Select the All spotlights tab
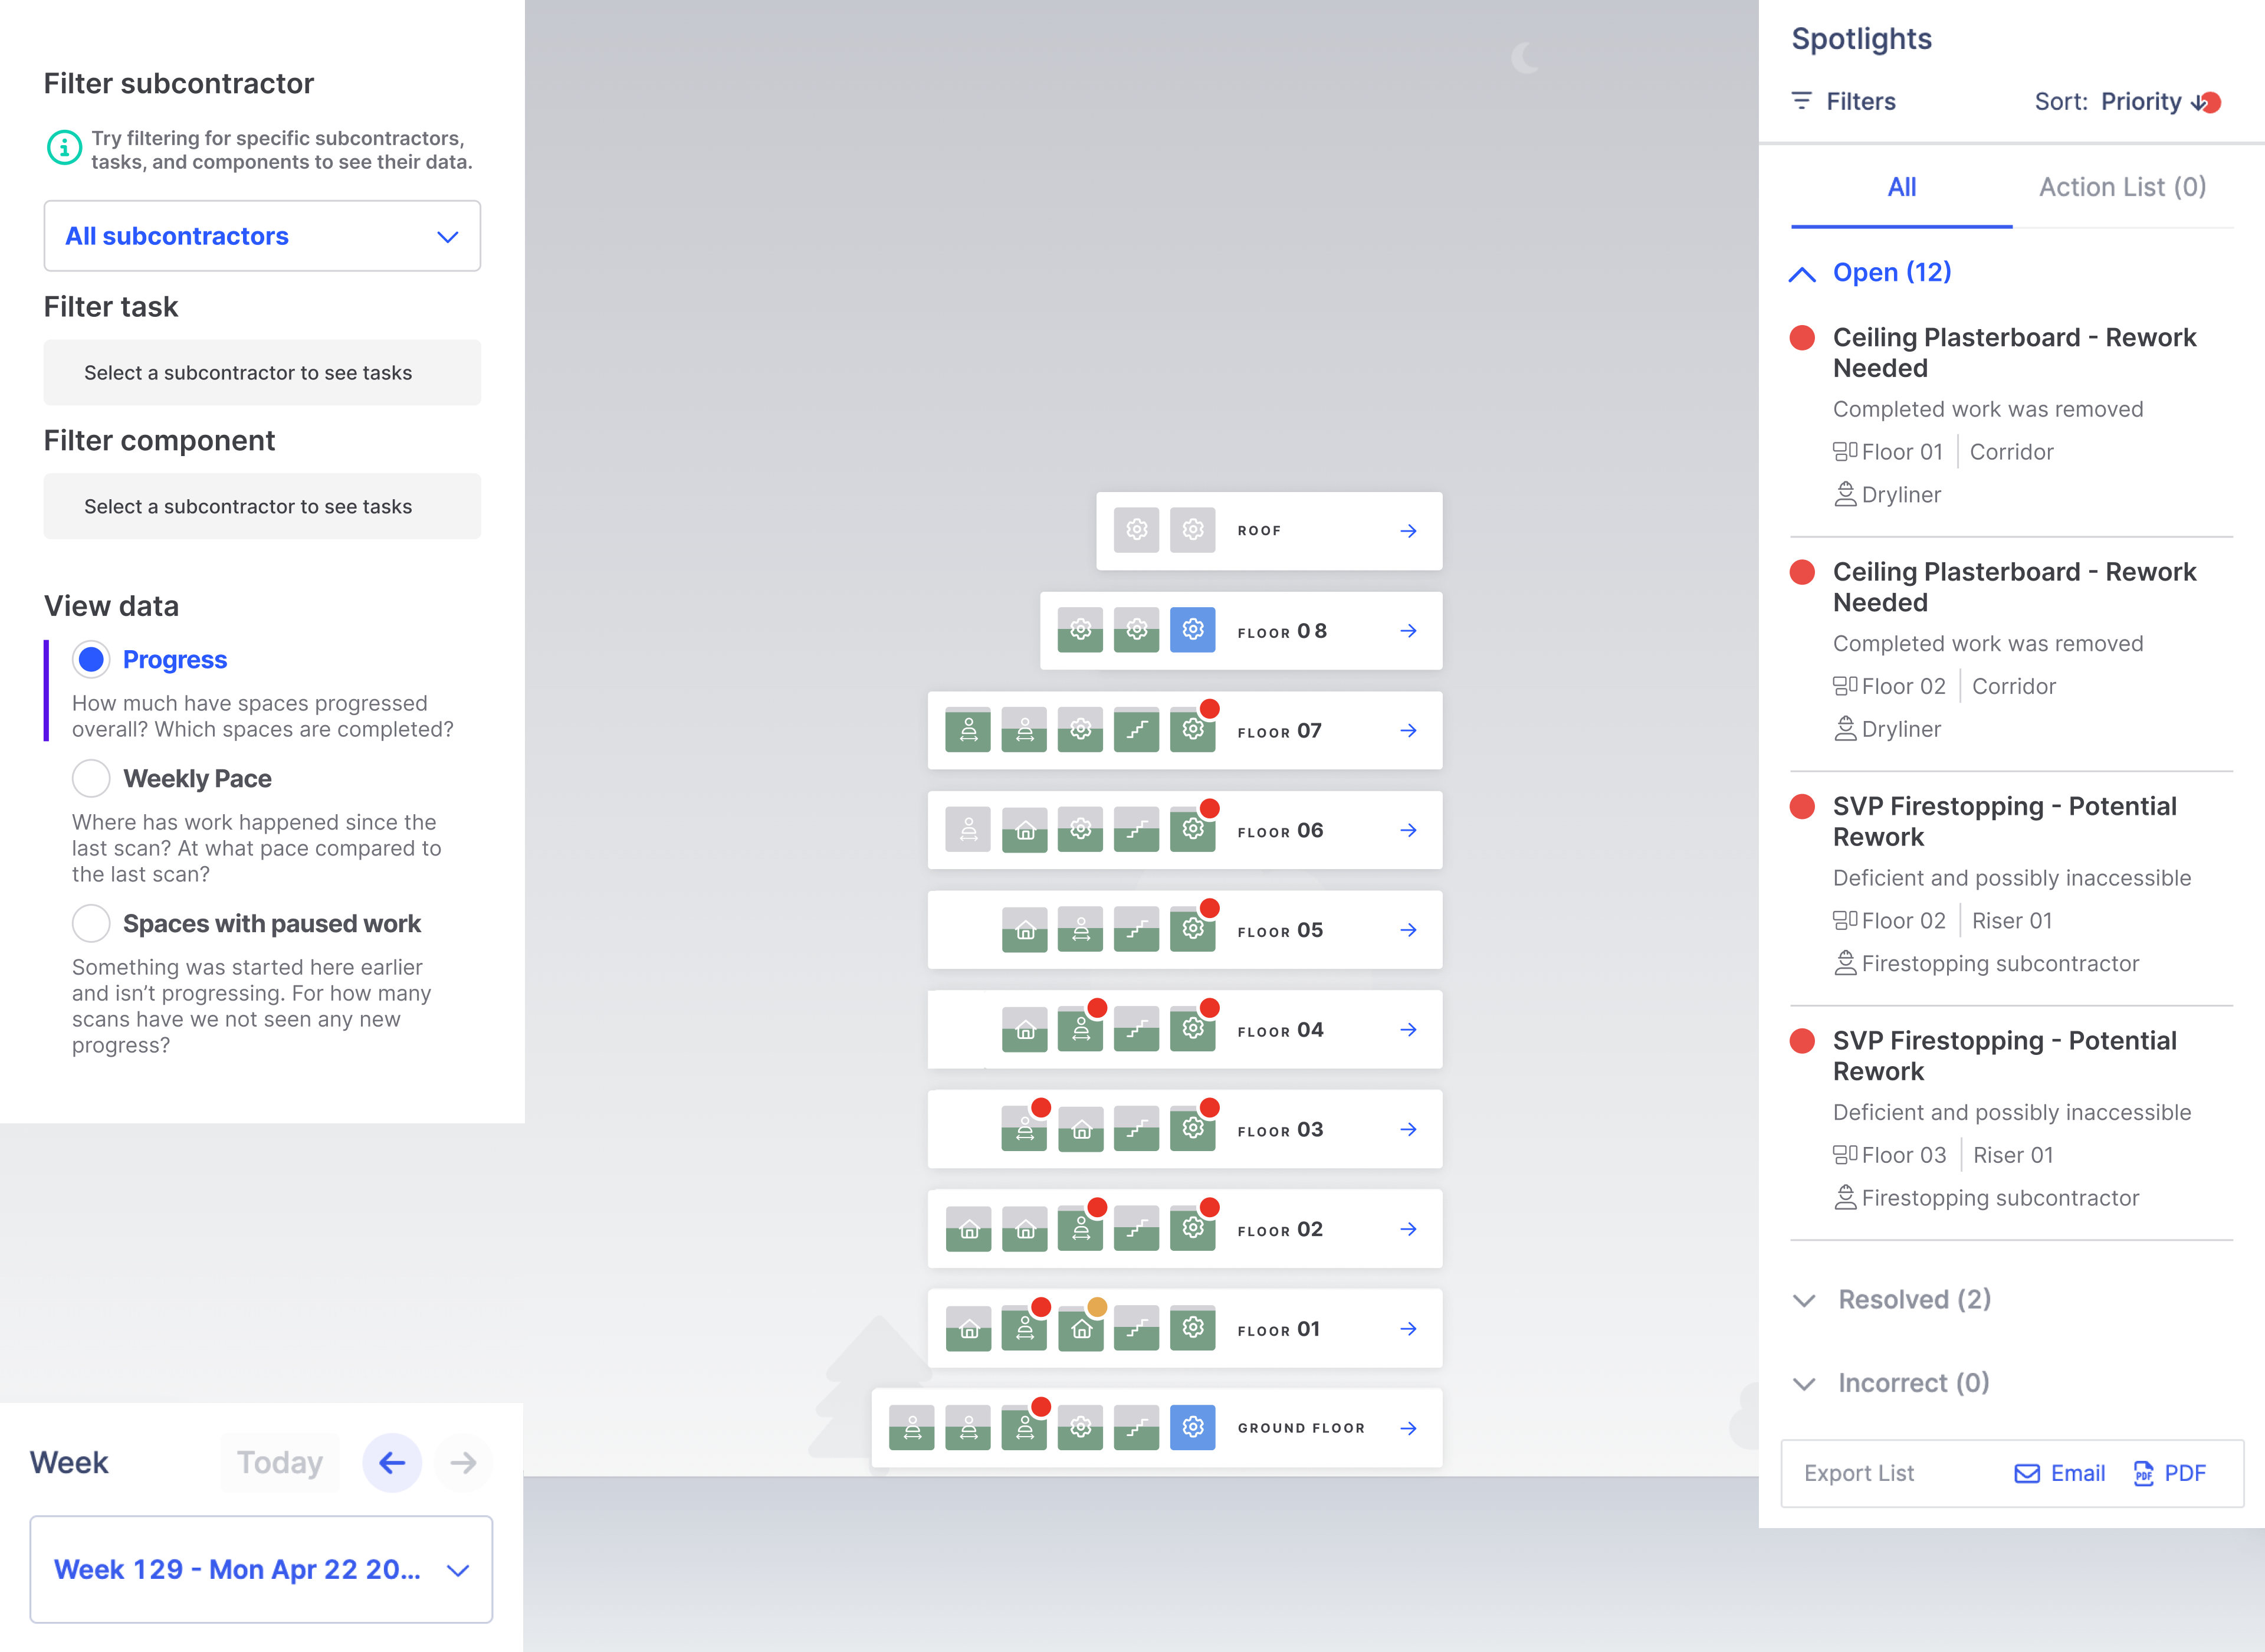Image resolution: width=2265 pixels, height=1652 pixels. click(1901, 187)
